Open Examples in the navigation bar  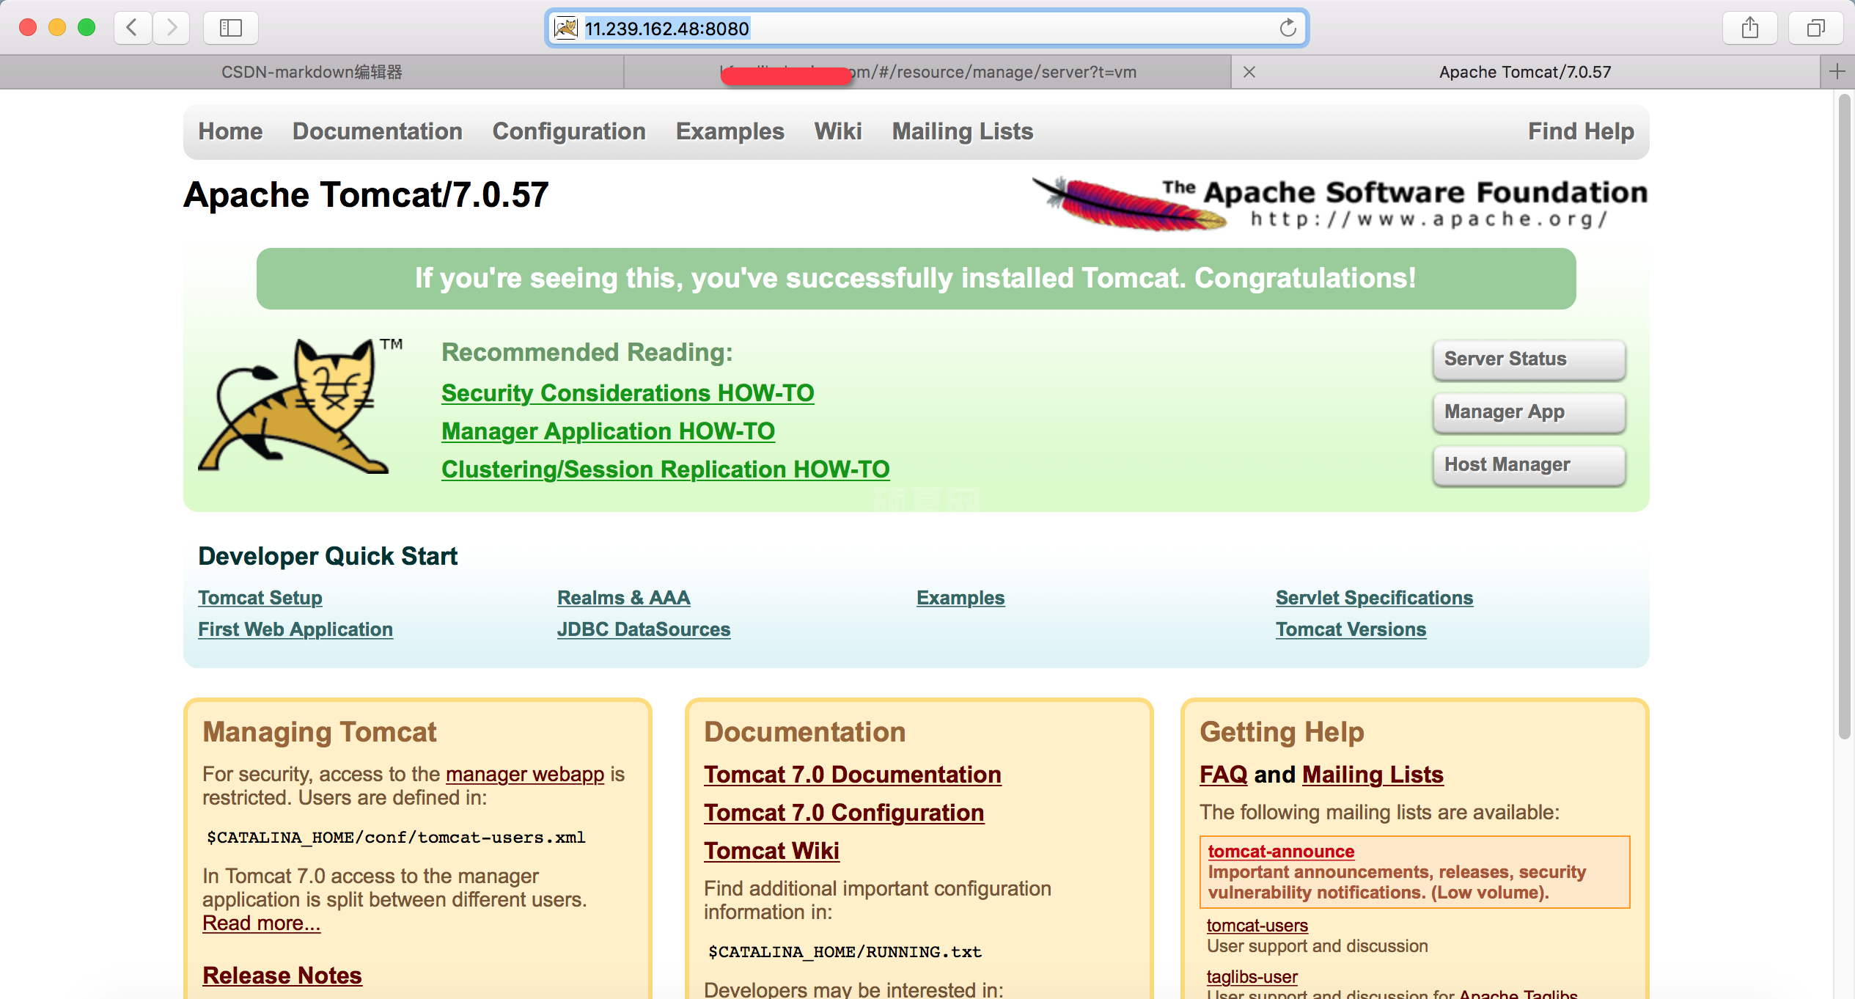(x=730, y=131)
